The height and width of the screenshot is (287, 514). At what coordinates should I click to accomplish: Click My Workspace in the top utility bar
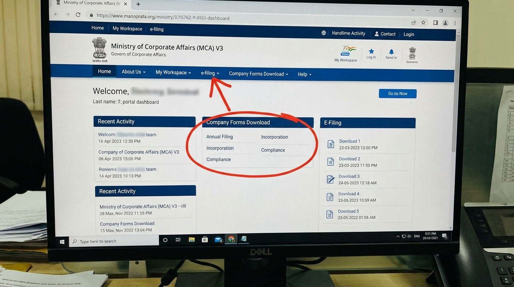tap(127, 29)
